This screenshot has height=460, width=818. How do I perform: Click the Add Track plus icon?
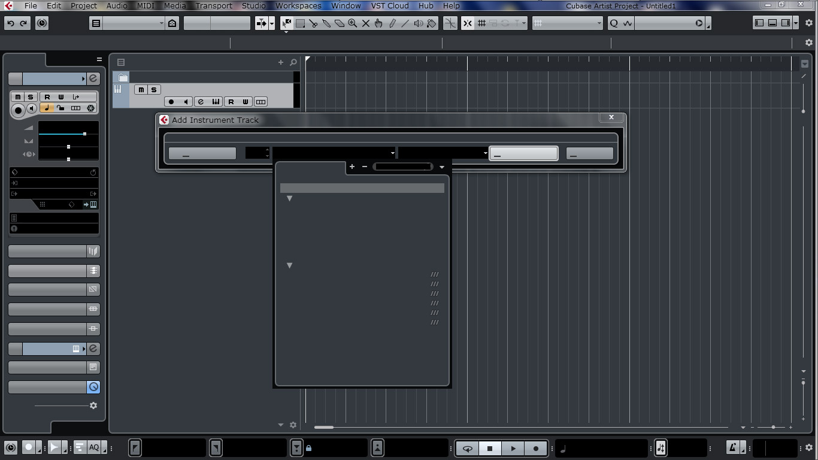pyautogui.click(x=281, y=62)
